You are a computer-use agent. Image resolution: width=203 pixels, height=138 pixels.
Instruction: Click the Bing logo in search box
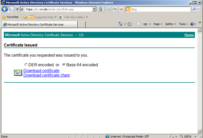coord(128,9)
